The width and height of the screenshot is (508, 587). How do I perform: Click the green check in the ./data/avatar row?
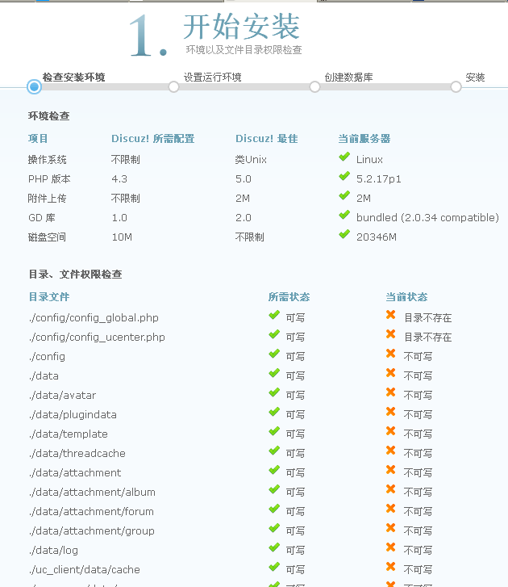click(x=274, y=393)
